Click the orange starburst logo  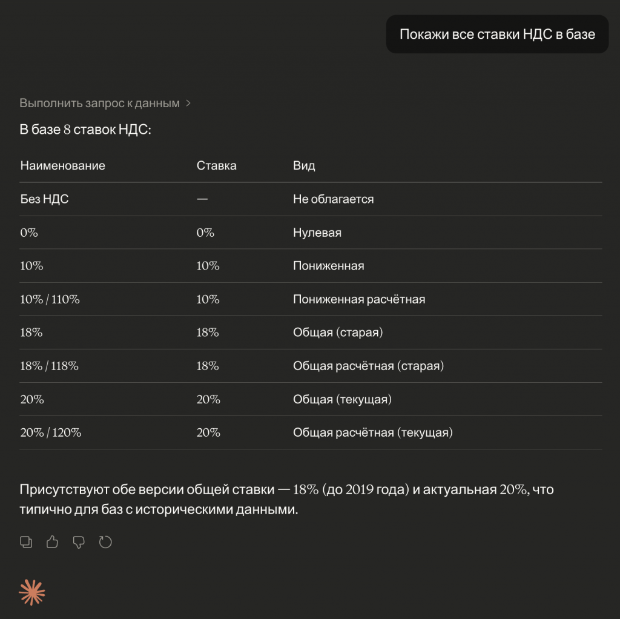33,592
